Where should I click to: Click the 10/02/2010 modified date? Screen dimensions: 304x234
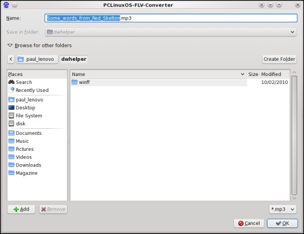pyautogui.click(x=274, y=82)
